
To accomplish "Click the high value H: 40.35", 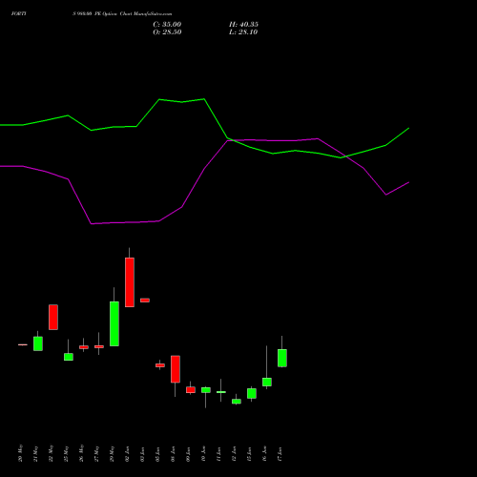I will point(243,25).
